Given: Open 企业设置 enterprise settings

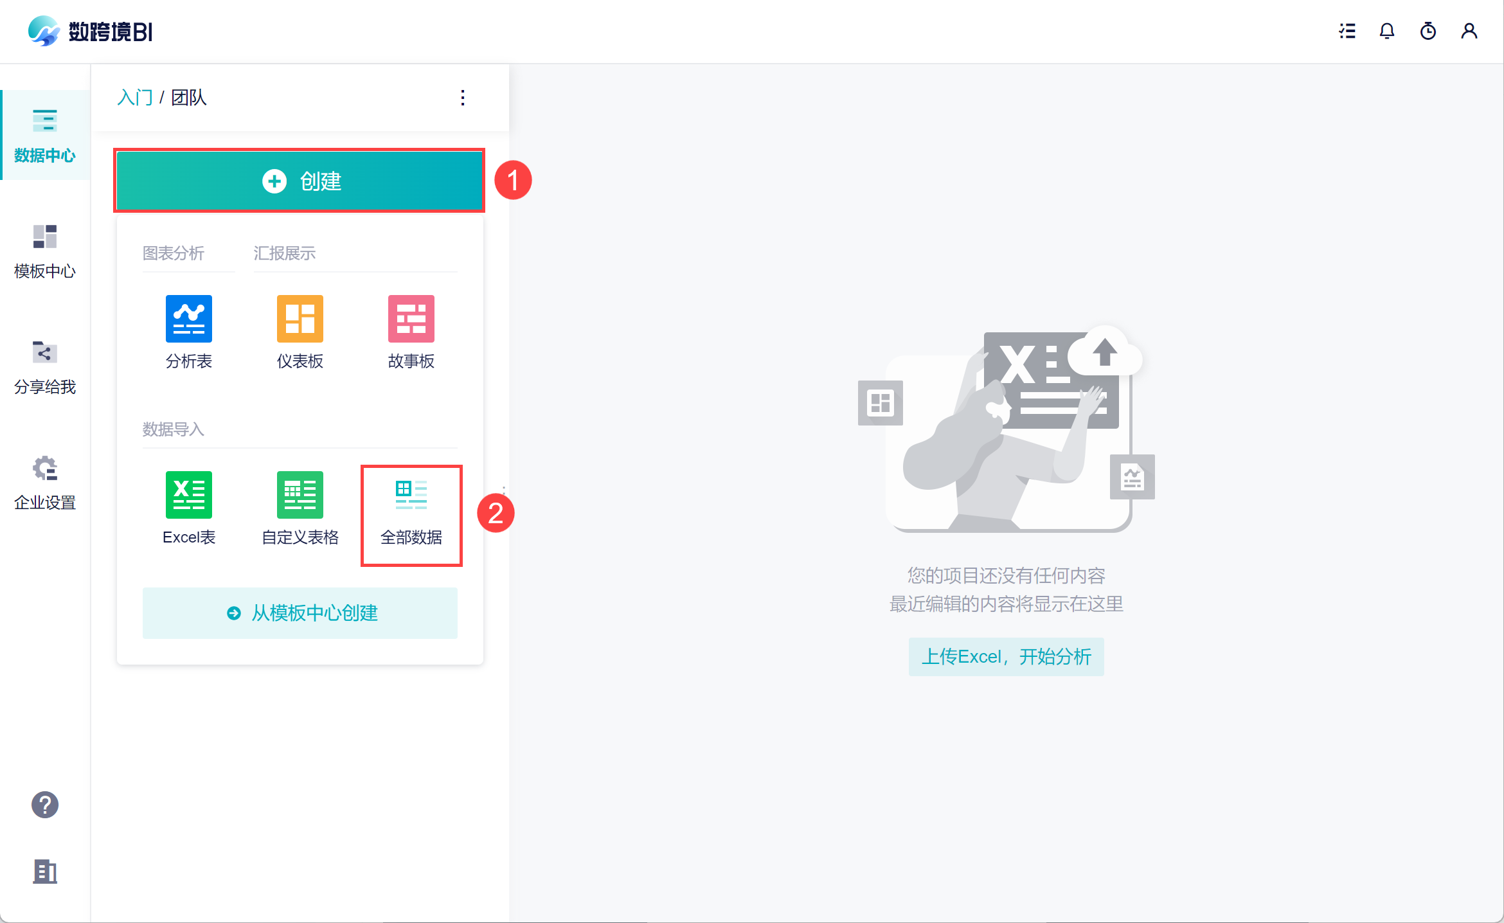Looking at the screenshot, I should pos(45,483).
